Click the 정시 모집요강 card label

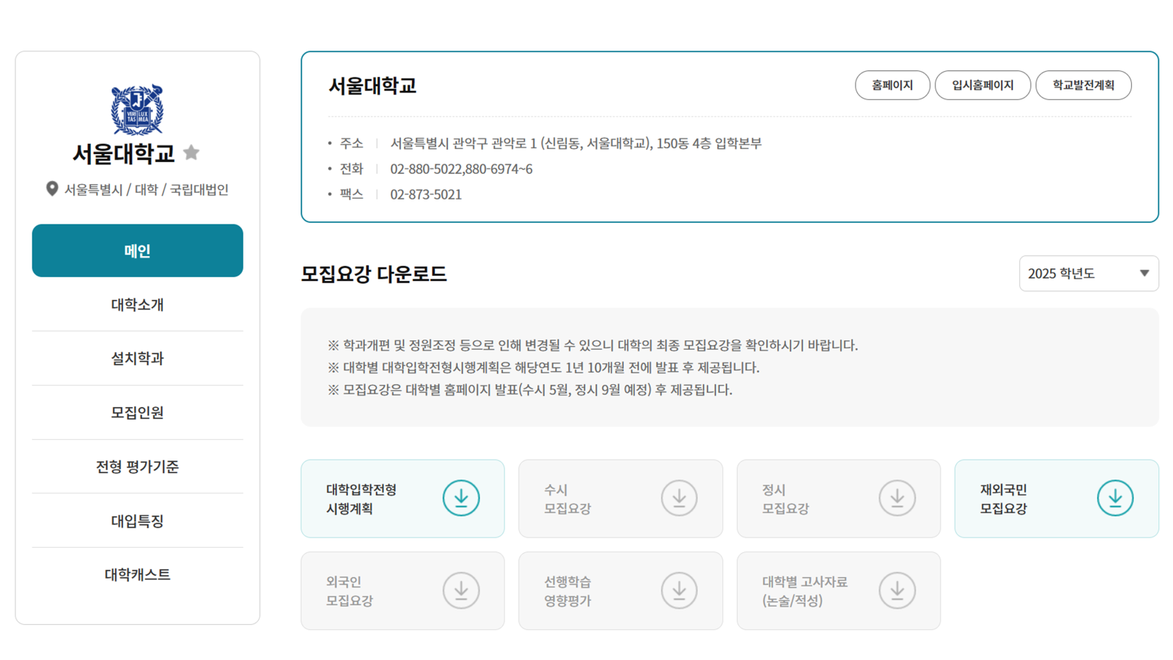tap(785, 499)
